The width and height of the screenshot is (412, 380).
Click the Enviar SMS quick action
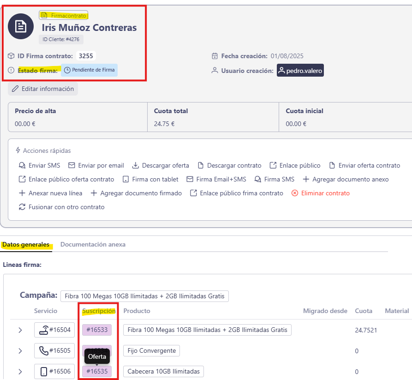[x=40, y=165]
